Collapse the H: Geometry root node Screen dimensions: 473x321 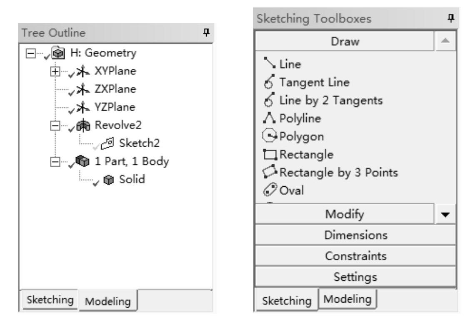click(x=29, y=53)
